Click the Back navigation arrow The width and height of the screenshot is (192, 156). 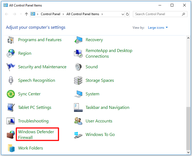6,14
